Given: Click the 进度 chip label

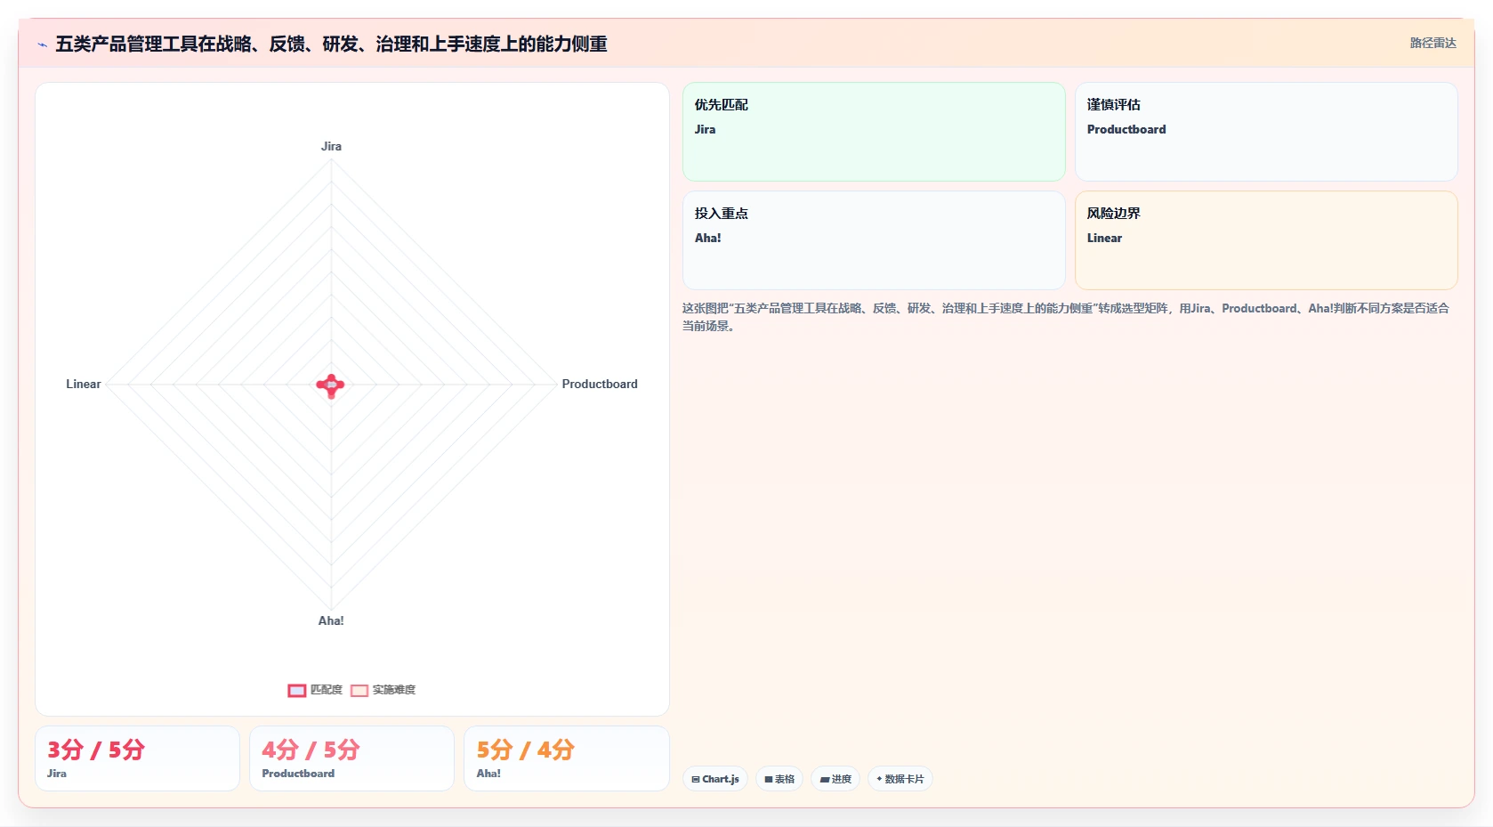Looking at the screenshot, I should tap(842, 779).
